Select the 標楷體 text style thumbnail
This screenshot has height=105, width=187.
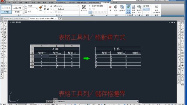click(x=17, y=9)
